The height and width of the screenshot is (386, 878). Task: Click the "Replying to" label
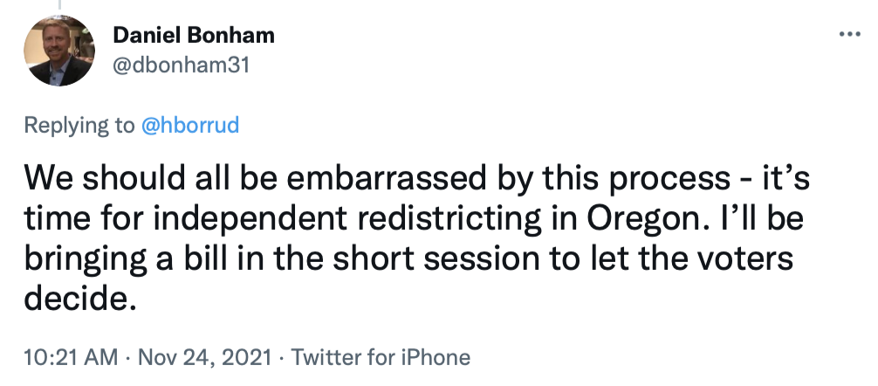tap(79, 125)
